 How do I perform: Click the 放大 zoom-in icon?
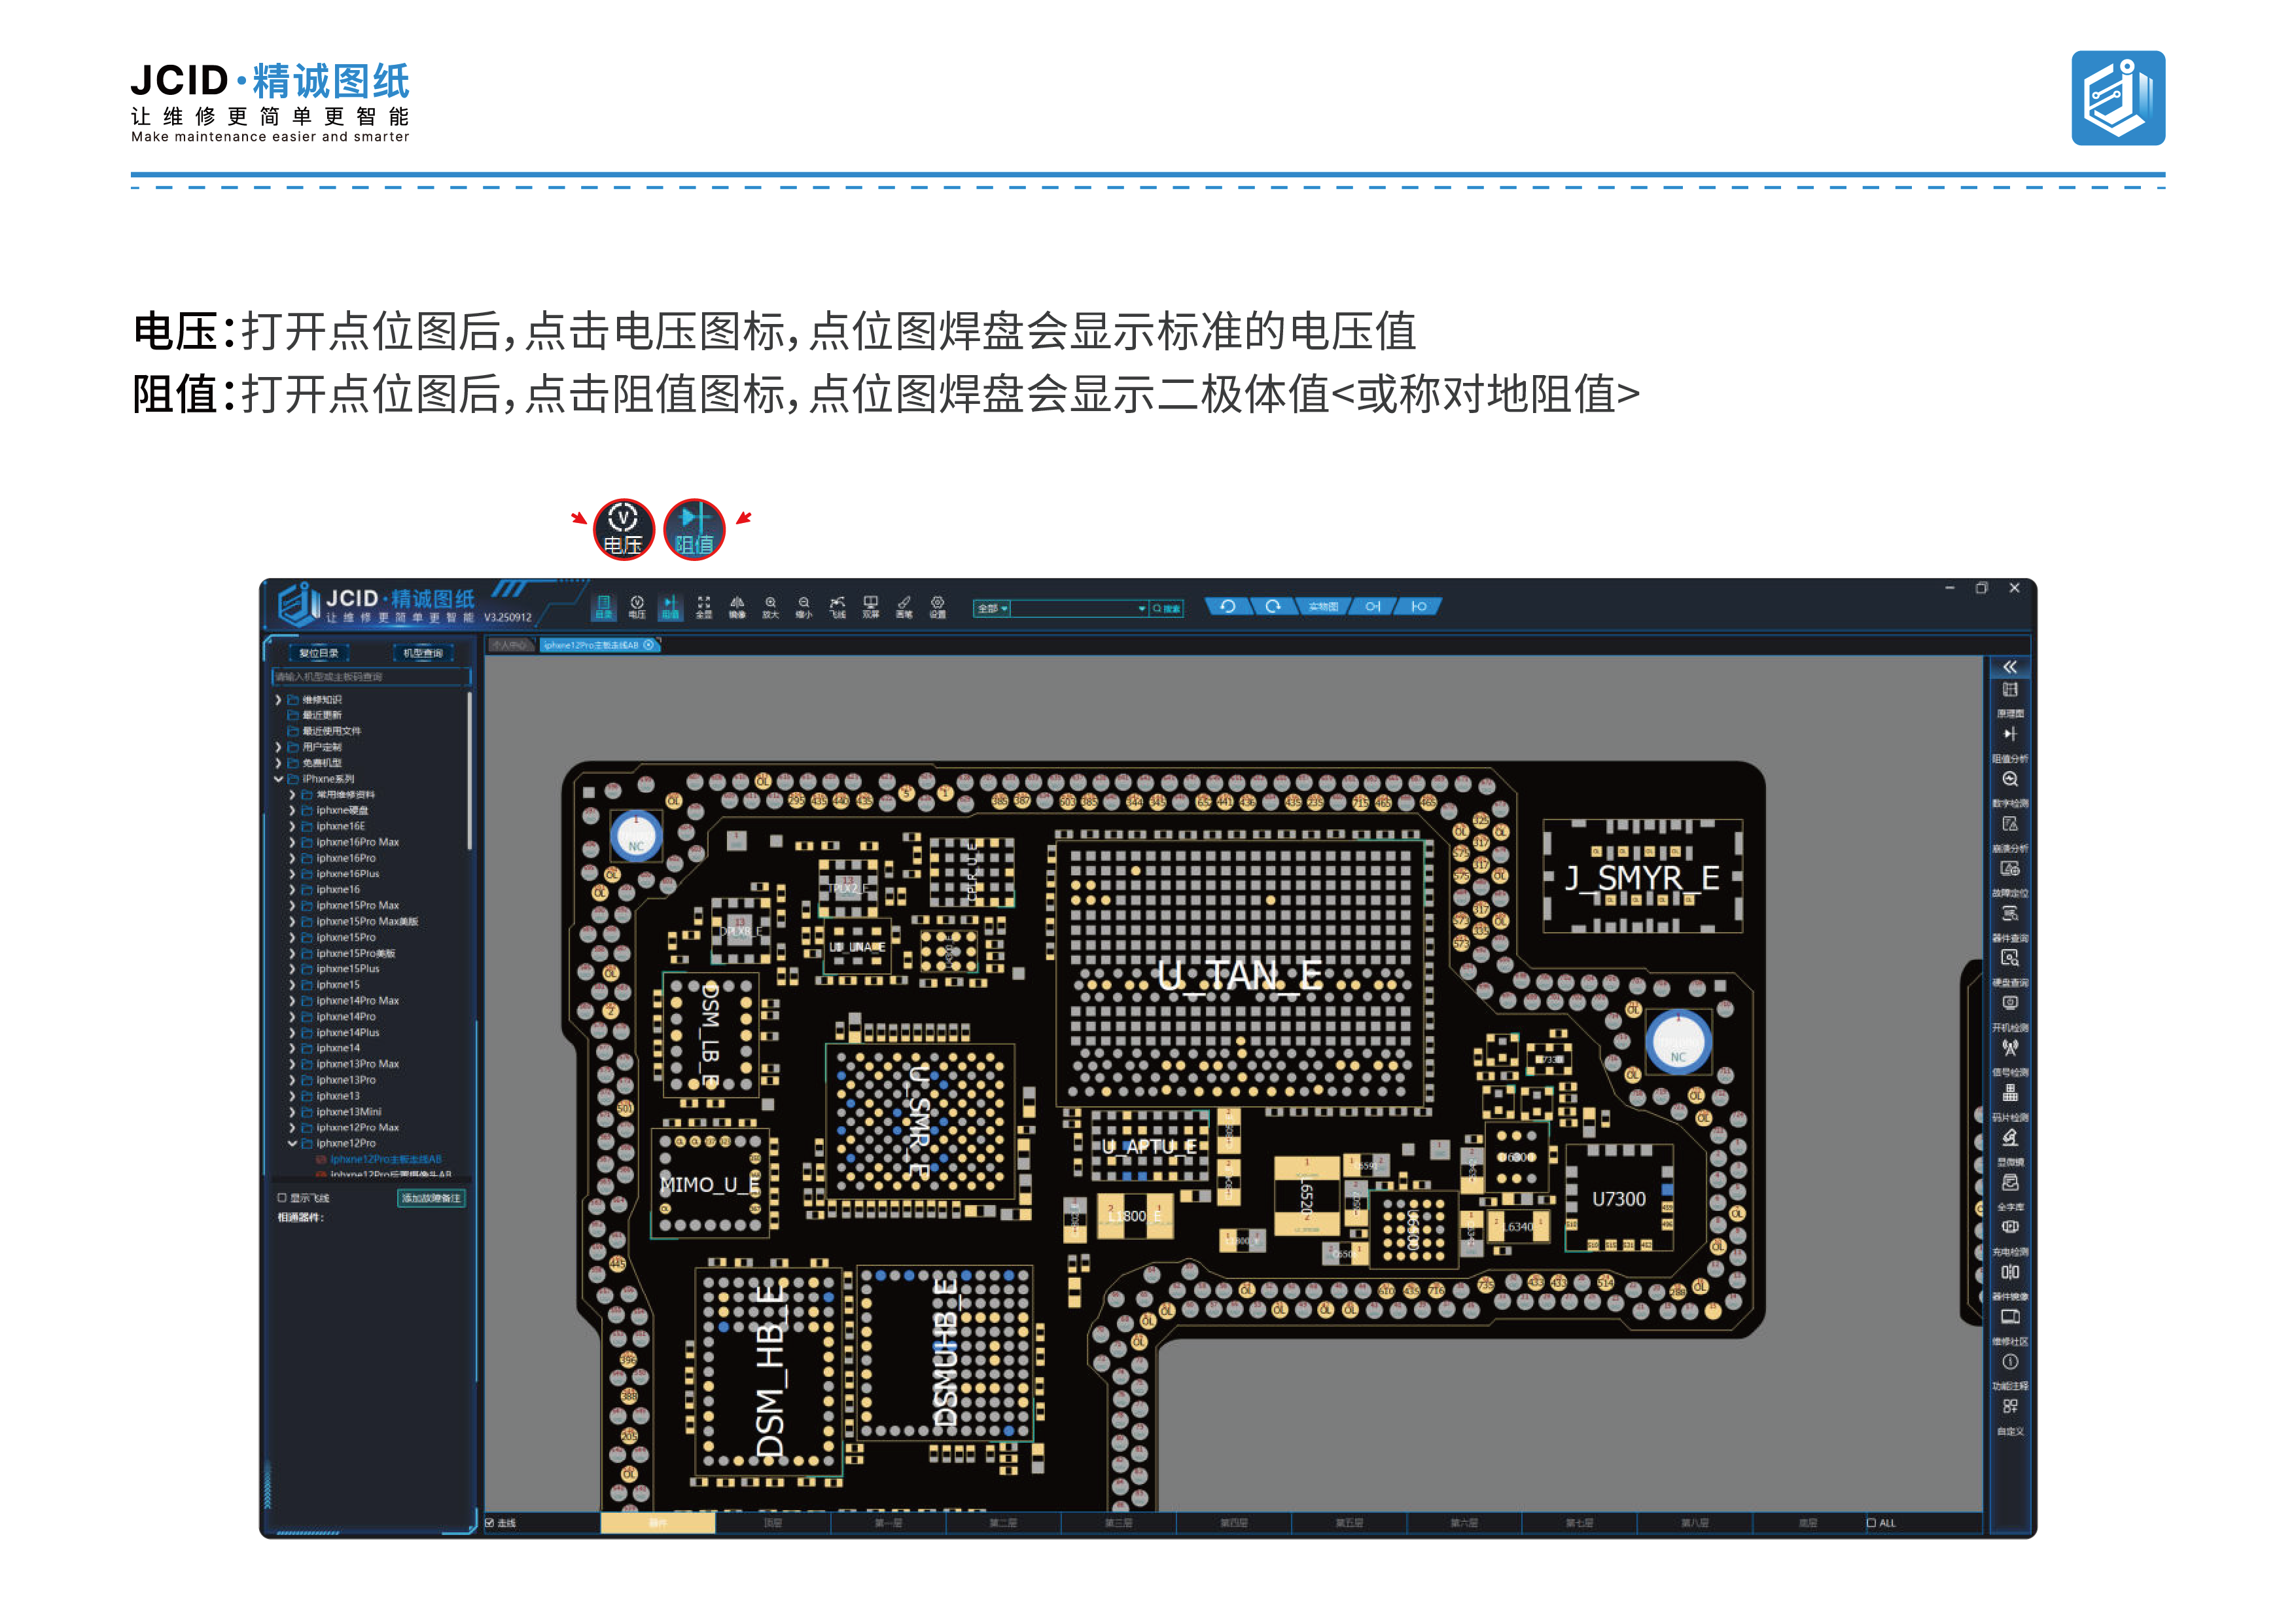click(770, 606)
